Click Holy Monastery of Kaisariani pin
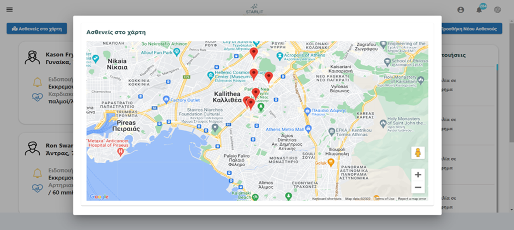Image resolution: width=514 pixels, height=230 pixels. pos(421,81)
